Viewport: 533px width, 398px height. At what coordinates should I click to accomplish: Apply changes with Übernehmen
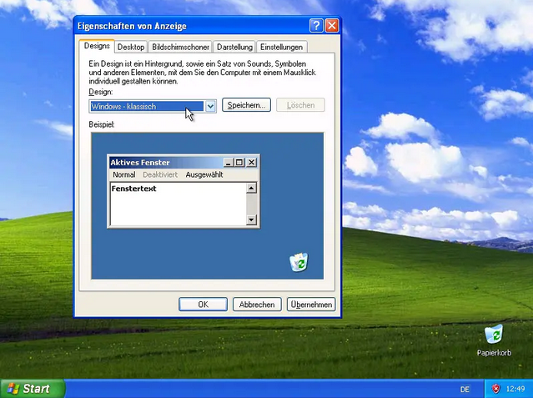[x=311, y=305]
